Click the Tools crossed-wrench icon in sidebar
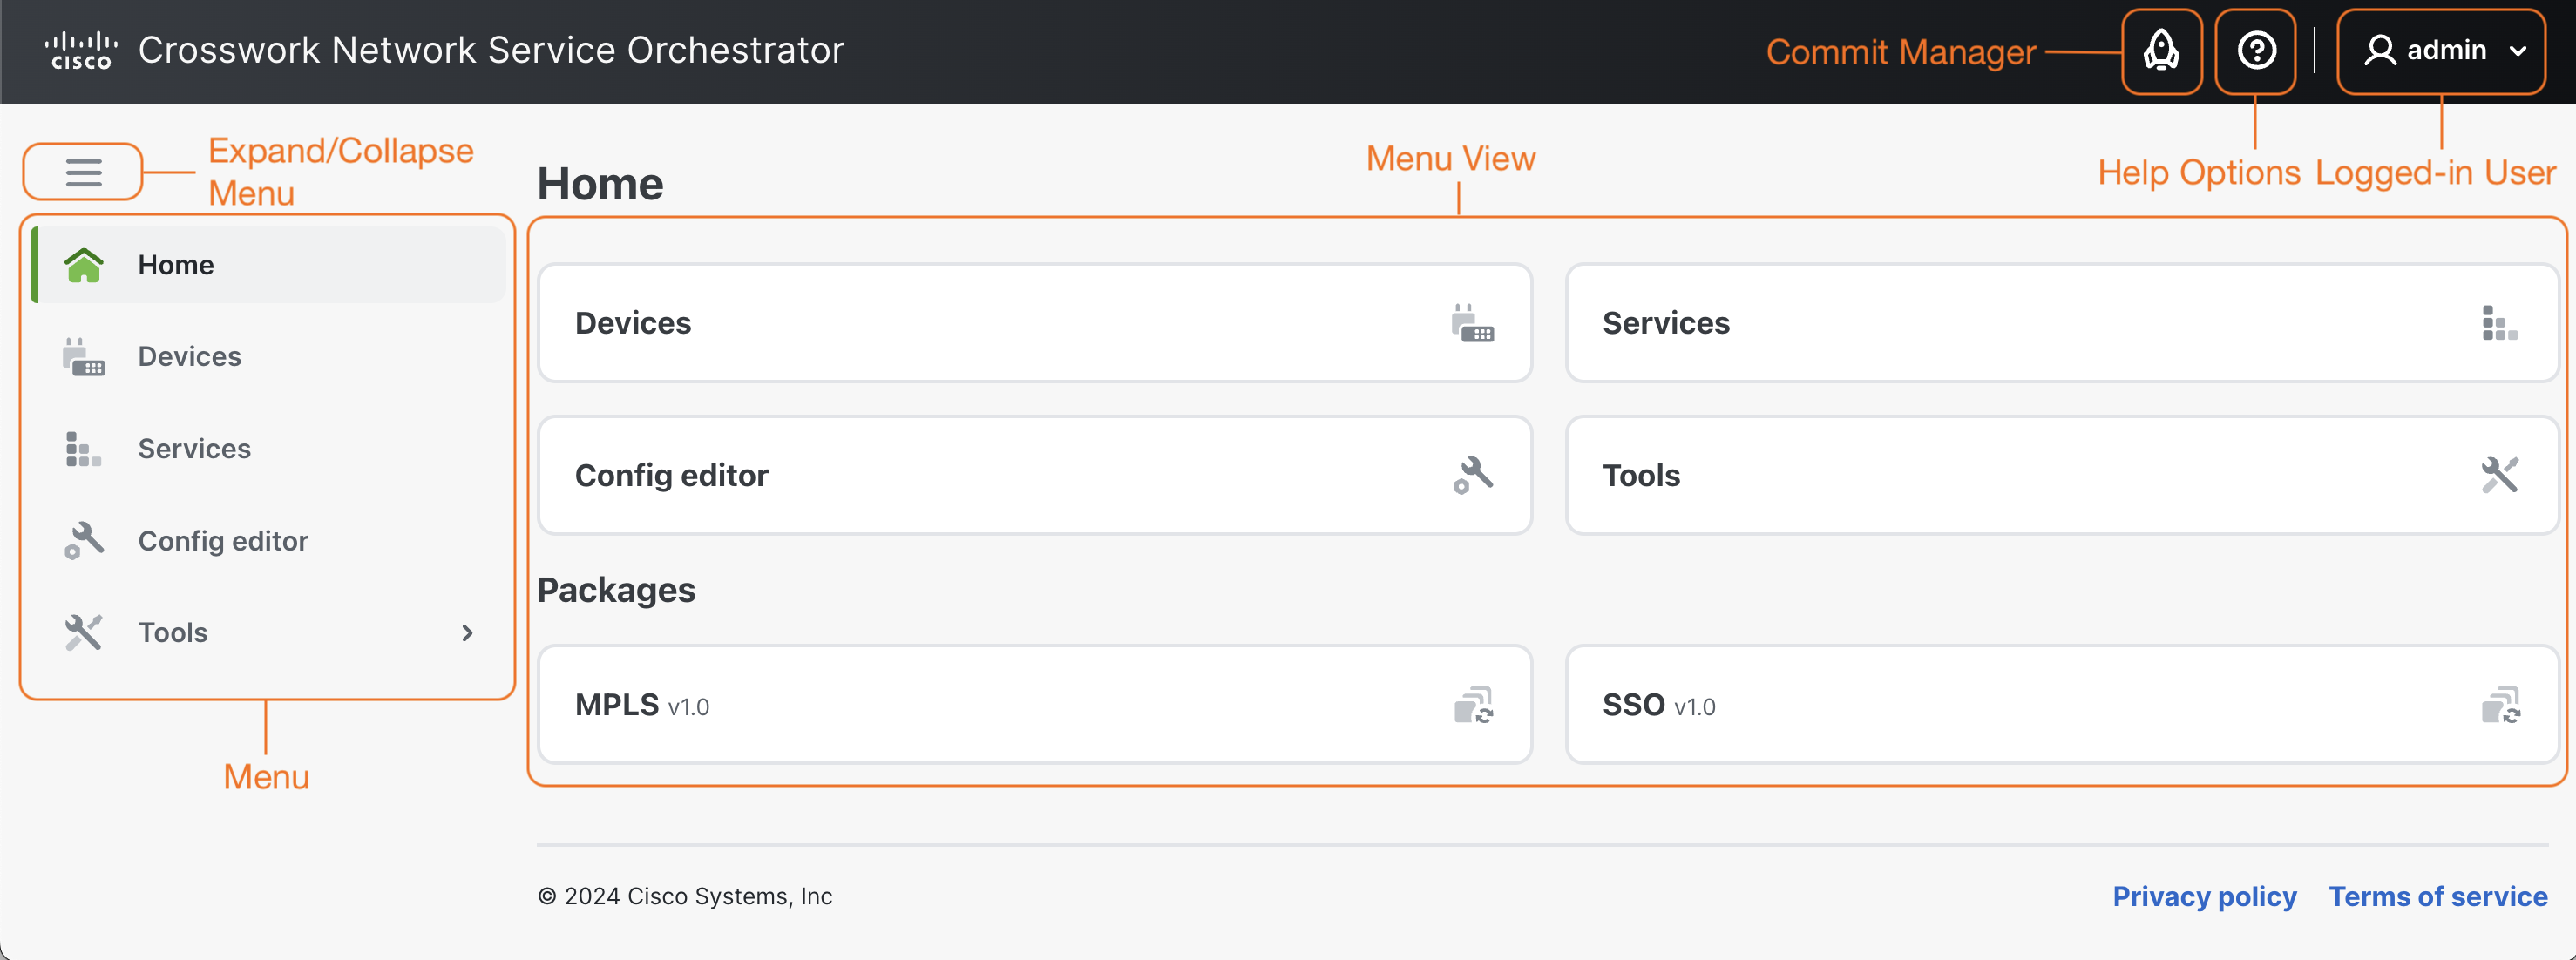This screenshot has width=2576, height=960. click(x=84, y=632)
